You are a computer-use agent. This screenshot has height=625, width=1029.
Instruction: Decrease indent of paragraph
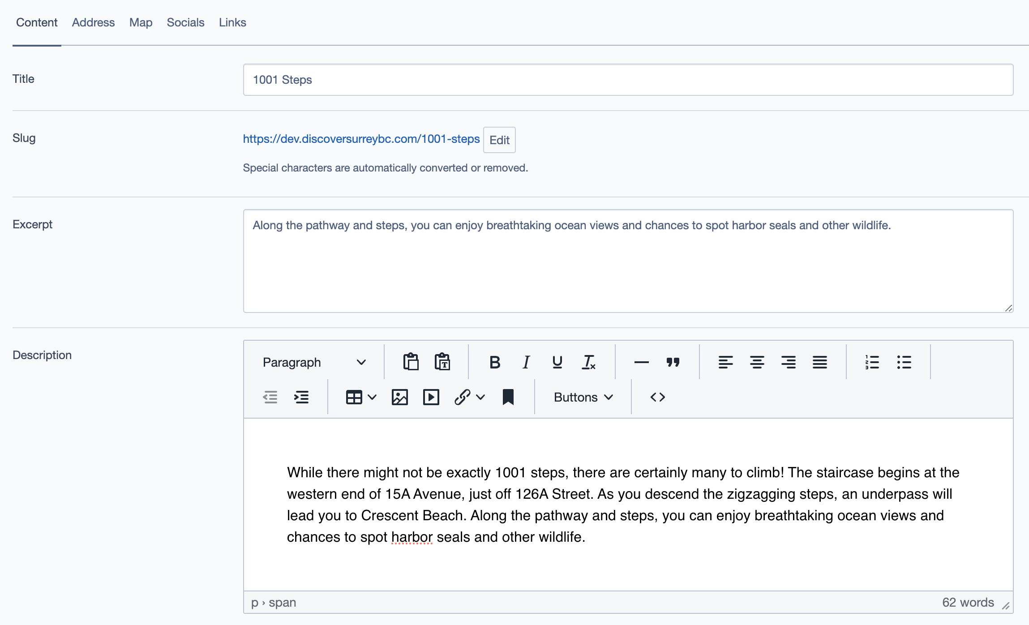[270, 397]
